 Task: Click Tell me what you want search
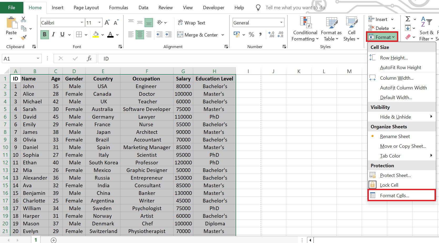[x=295, y=8]
